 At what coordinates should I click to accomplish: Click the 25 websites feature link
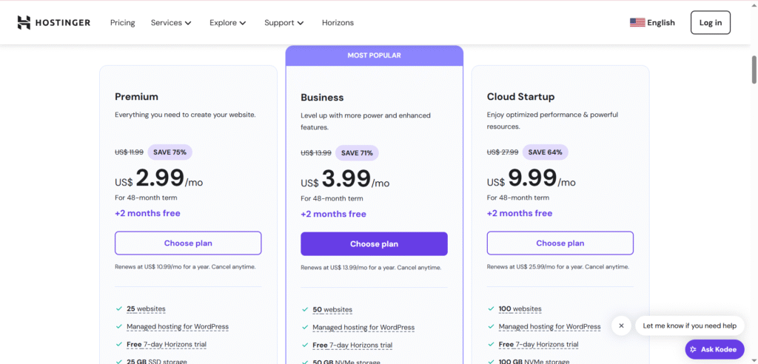coord(146,309)
